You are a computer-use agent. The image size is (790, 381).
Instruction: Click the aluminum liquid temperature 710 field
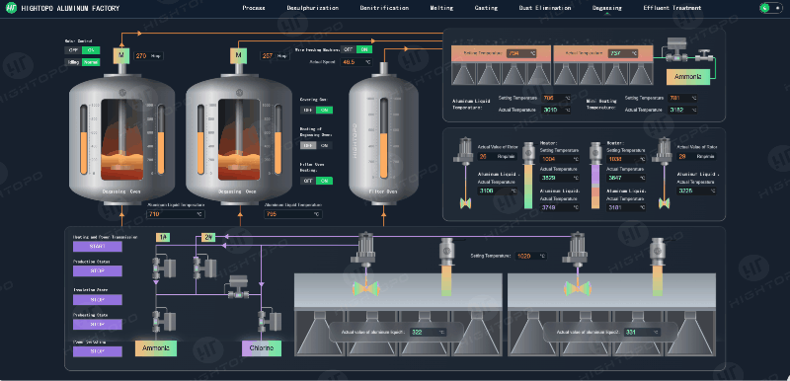pos(176,214)
